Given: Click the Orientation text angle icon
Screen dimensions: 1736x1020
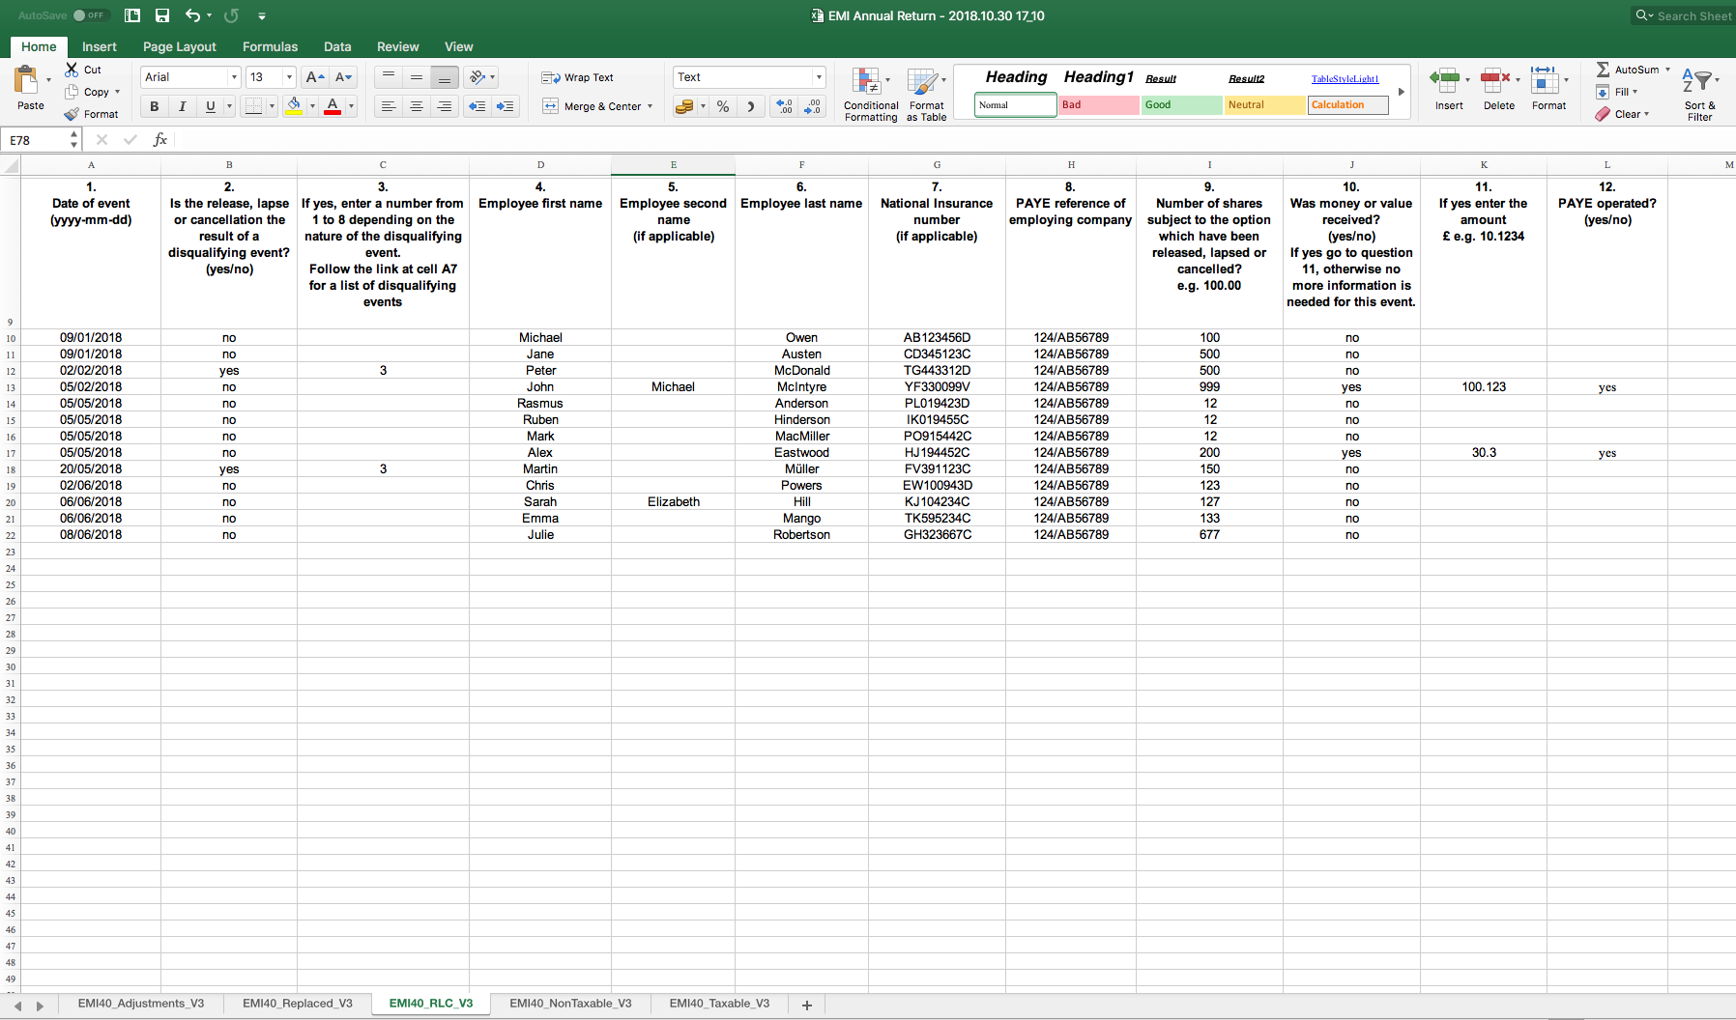Looking at the screenshot, I should [477, 77].
